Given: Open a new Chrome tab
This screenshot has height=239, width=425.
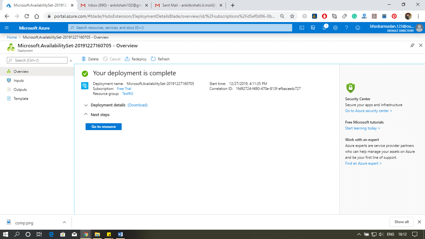Looking at the screenshot, I should 233,5.
